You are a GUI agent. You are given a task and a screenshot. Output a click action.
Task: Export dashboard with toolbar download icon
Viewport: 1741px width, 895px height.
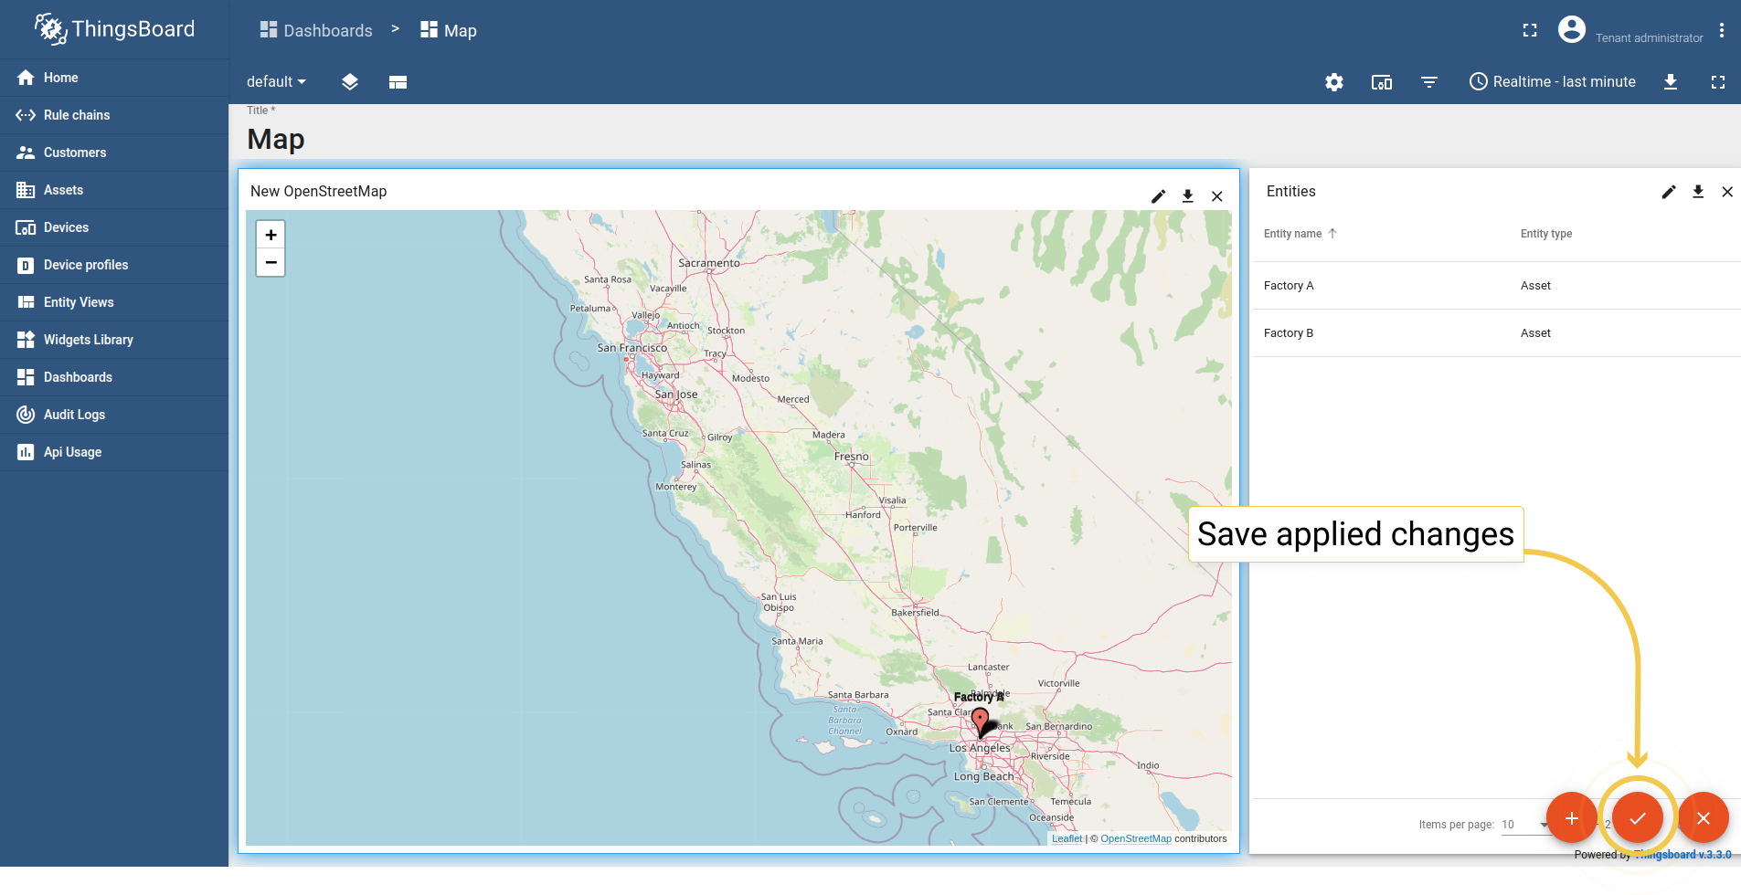(x=1671, y=82)
